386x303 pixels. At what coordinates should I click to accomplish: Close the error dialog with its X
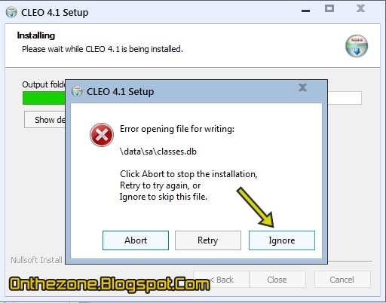pyautogui.click(x=302, y=87)
